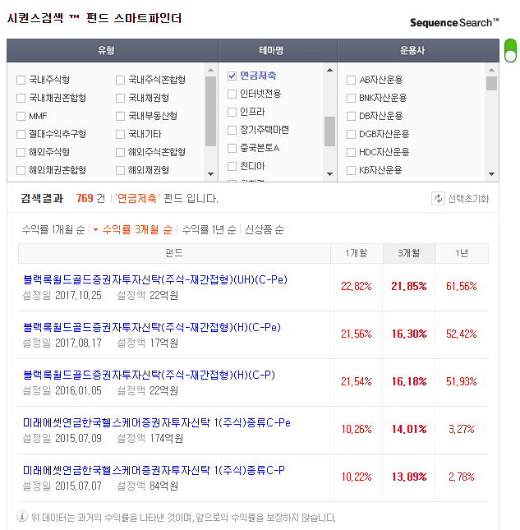Toggle the green switch at top right
The width and height of the screenshot is (520, 530).
click(510, 51)
